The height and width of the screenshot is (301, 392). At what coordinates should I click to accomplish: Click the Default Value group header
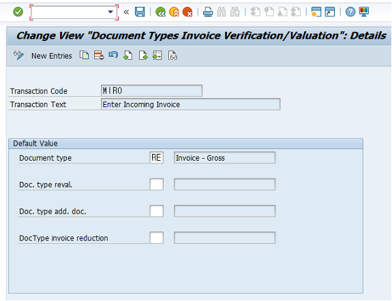click(185, 144)
